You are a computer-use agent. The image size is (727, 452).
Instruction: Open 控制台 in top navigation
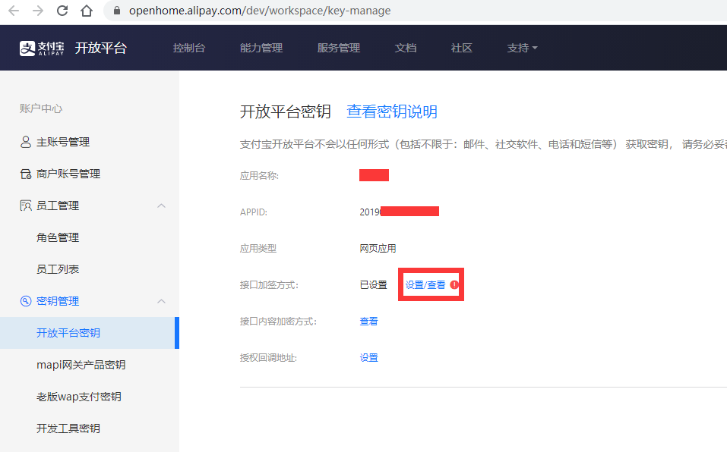pos(189,48)
